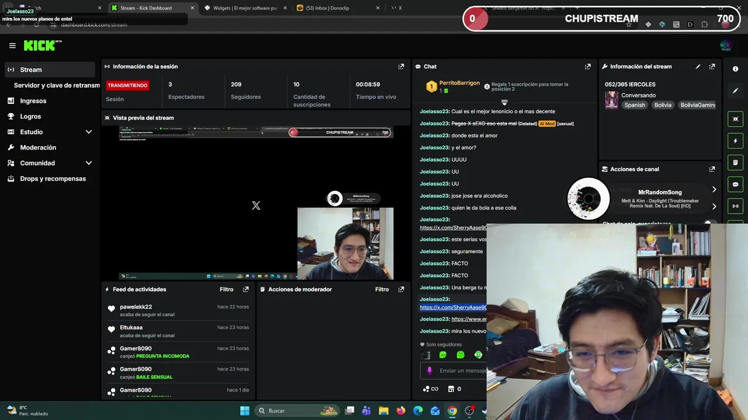Viewport: 748px width, 420px height.
Task: Click the Spanish tag
Action: click(634, 105)
